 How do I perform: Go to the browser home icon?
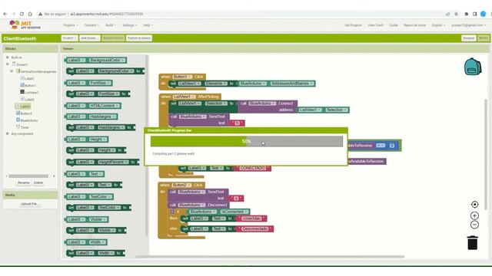(30, 14)
